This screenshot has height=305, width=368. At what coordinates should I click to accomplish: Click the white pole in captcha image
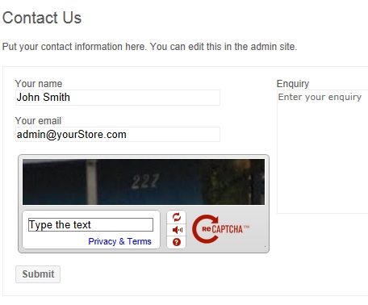(91, 182)
